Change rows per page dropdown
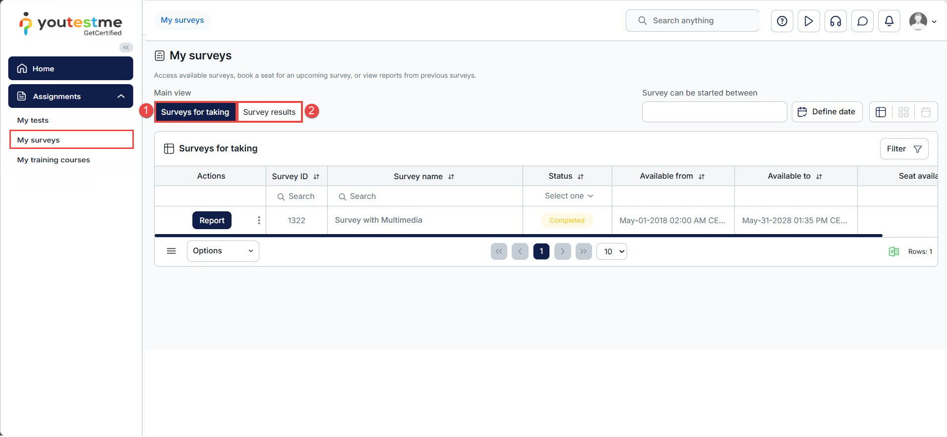The height and width of the screenshot is (437, 947). coord(612,251)
